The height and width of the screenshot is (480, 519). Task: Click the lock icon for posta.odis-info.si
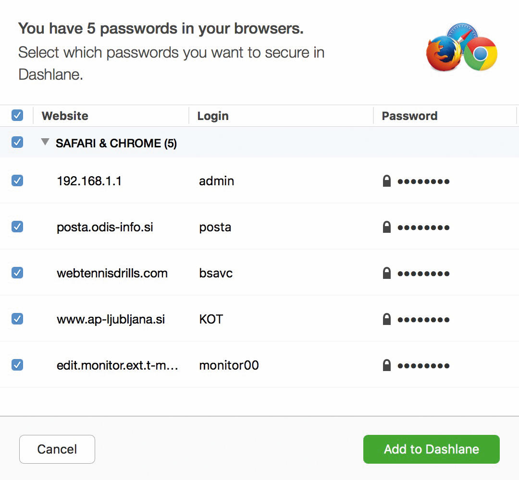(x=386, y=227)
